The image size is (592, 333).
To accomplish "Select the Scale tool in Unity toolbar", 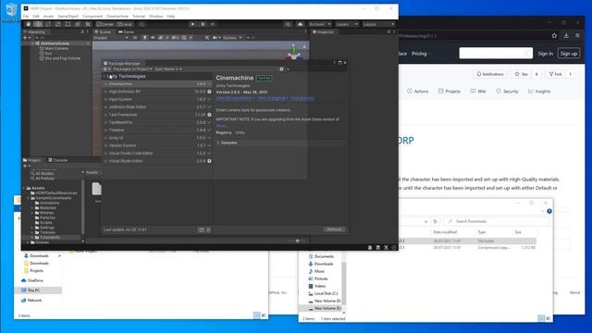I will [57, 24].
